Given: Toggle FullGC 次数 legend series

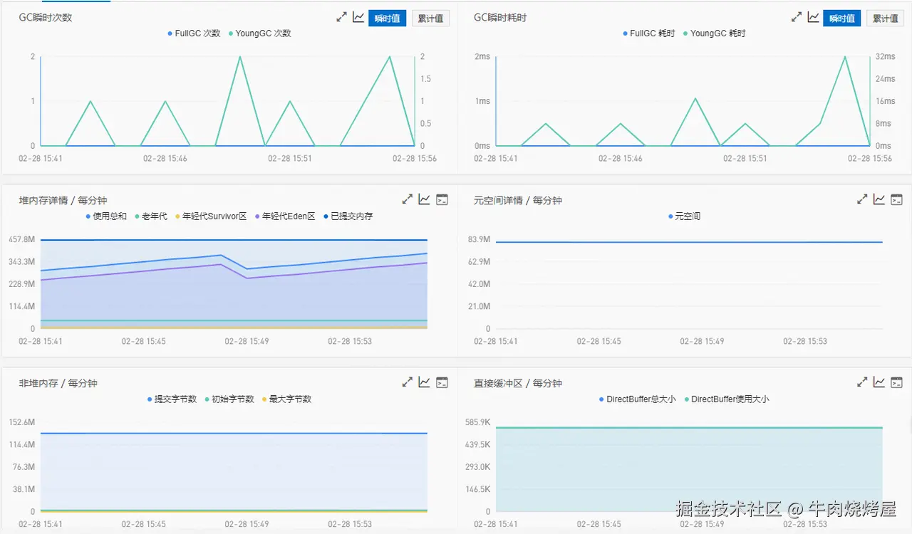Looking at the screenshot, I should pos(194,33).
